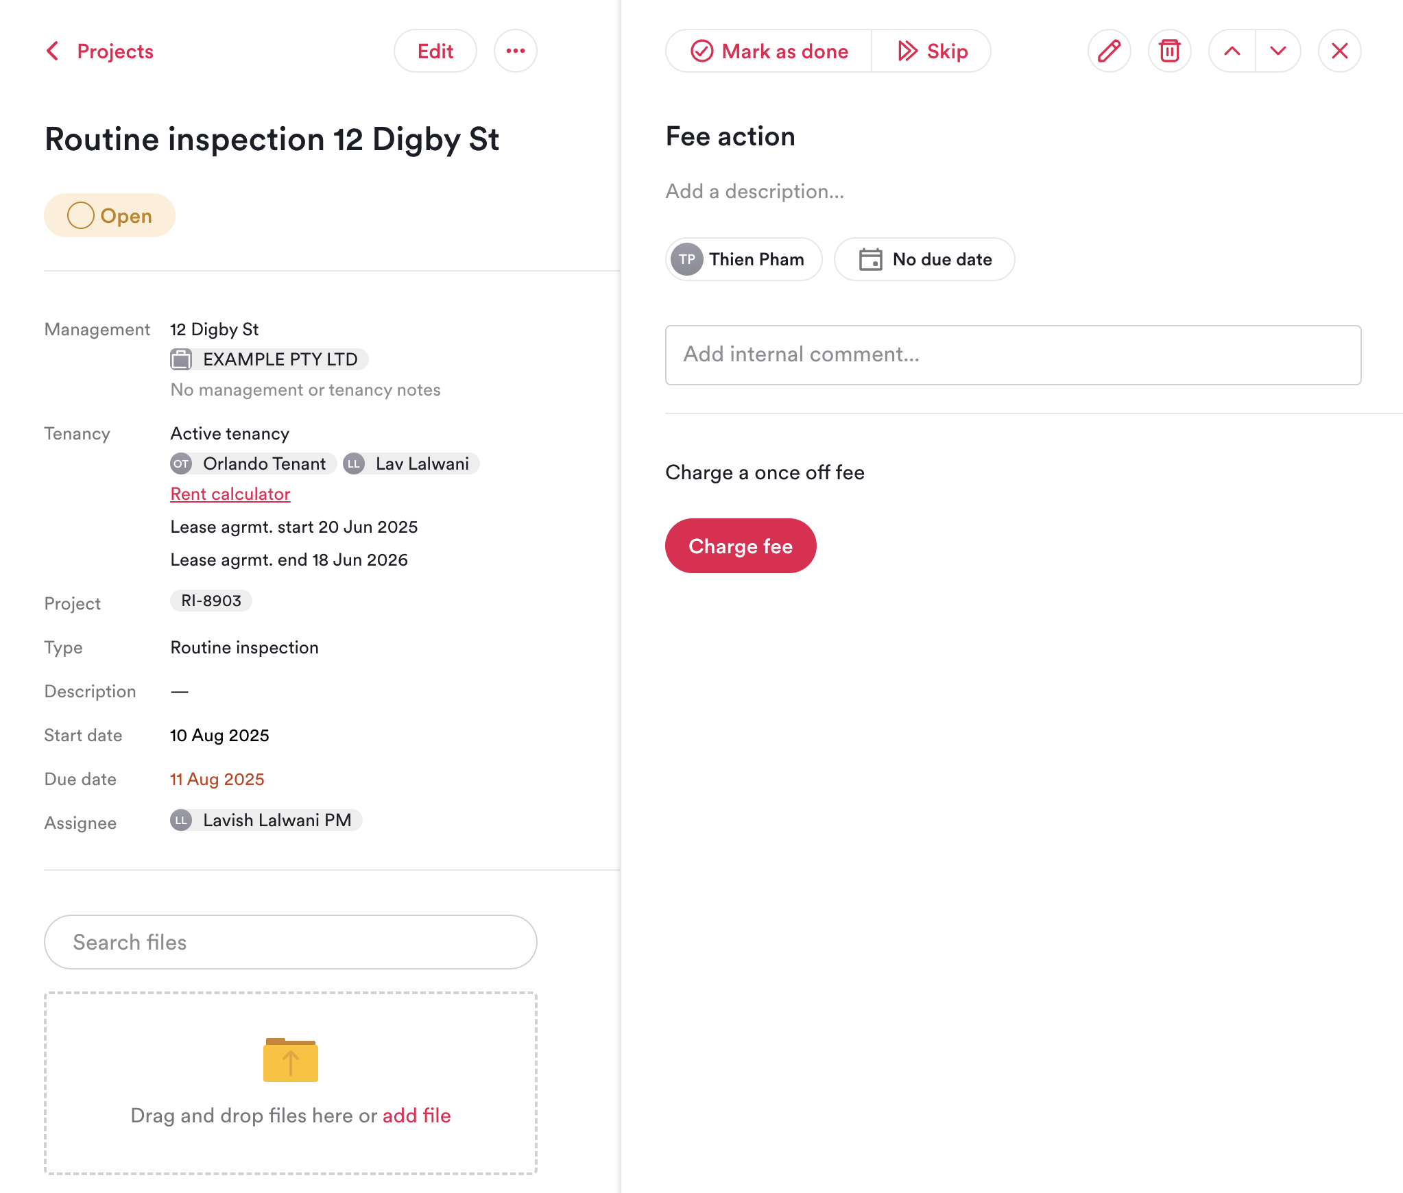1403x1193 pixels.
Task: Open the EXAMPLE PTY LTD owner tag
Action: click(x=269, y=359)
